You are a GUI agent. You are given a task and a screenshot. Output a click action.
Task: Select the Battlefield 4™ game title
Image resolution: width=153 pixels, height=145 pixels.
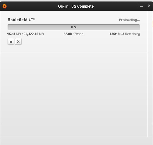pyautogui.click(x=21, y=20)
